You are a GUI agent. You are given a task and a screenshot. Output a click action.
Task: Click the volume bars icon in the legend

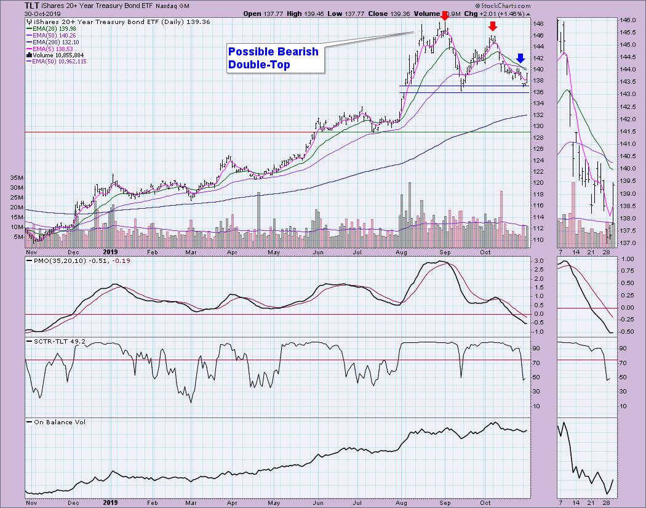[x=29, y=55]
